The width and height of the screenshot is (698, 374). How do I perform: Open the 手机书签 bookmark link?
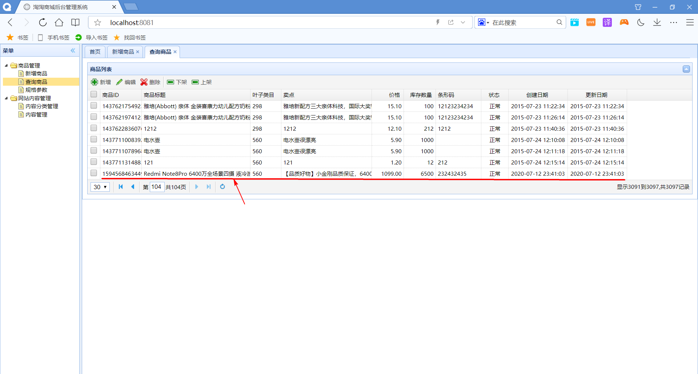click(54, 37)
